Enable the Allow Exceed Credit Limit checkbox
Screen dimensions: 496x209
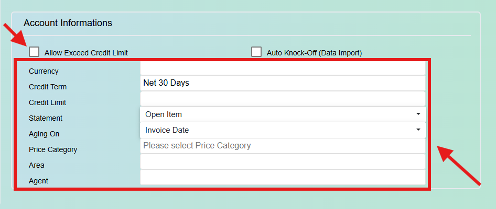click(34, 52)
